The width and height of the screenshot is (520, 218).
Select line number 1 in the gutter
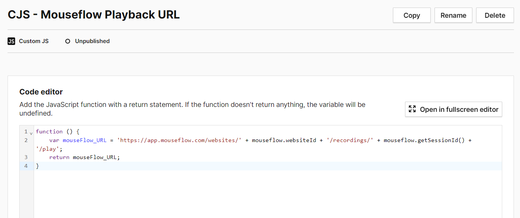click(x=26, y=131)
